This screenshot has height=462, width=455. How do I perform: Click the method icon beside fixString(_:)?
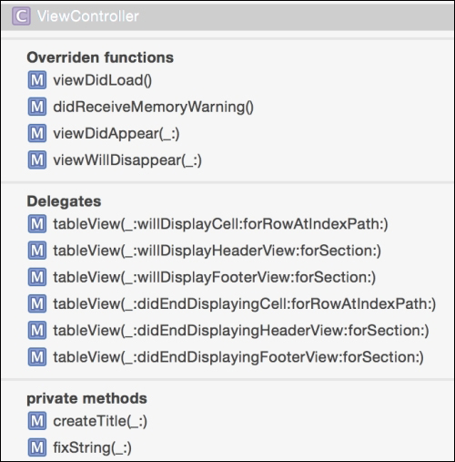click(37, 447)
